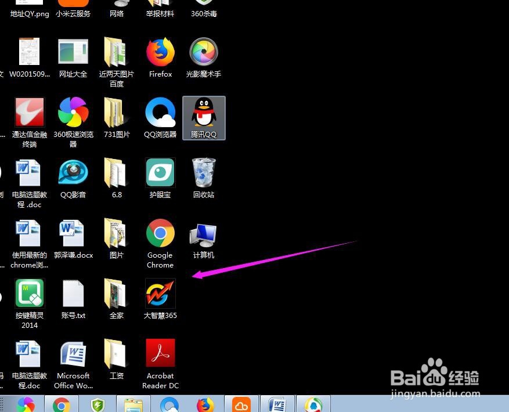The height and width of the screenshot is (412, 509).
Task: Open Chrome from the taskbar
Action: point(62,404)
